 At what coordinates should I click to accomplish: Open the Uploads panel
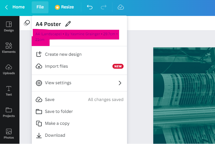(9, 69)
